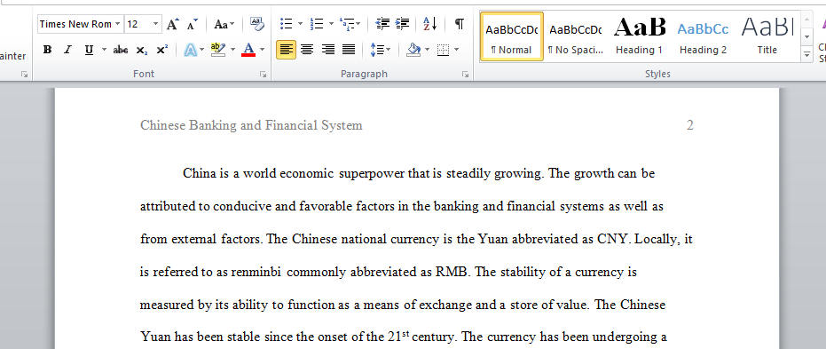Click the header title 'Chinese Banking and Financial System'

[251, 125]
